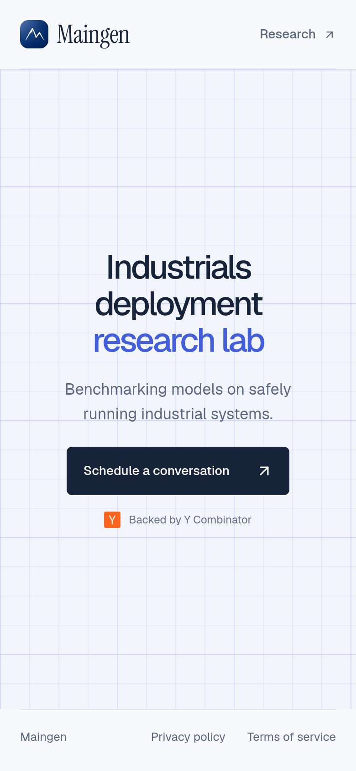The width and height of the screenshot is (356, 771).
Task: Click the blue 'research lab' headline text
Action: coord(178,341)
